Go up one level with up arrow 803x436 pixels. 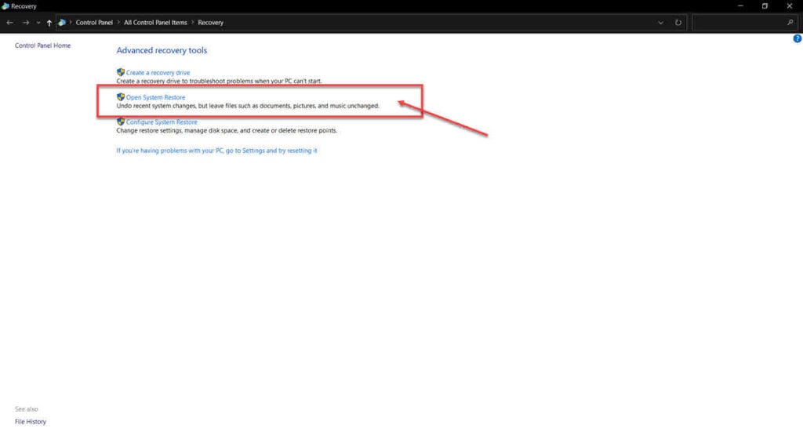click(49, 23)
